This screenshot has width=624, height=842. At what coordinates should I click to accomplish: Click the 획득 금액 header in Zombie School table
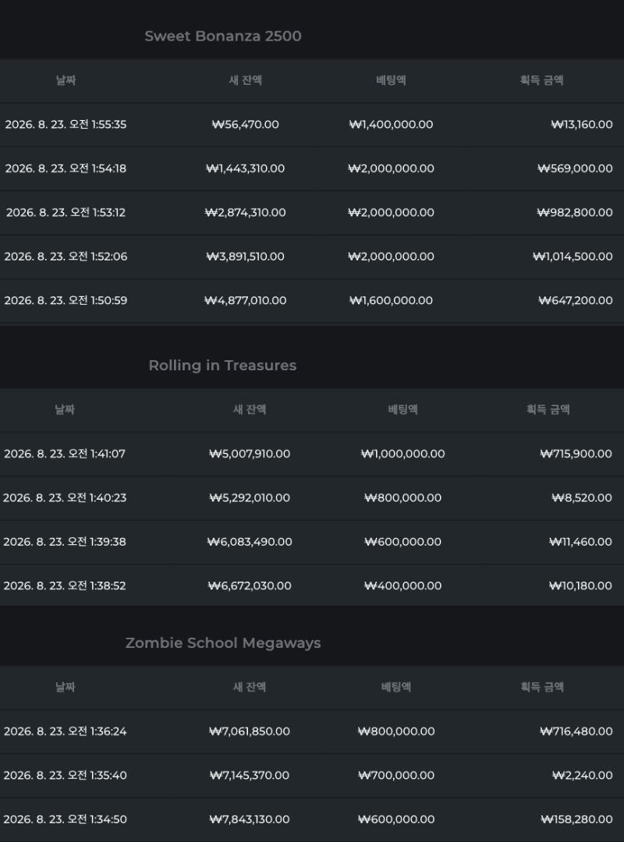(542, 687)
